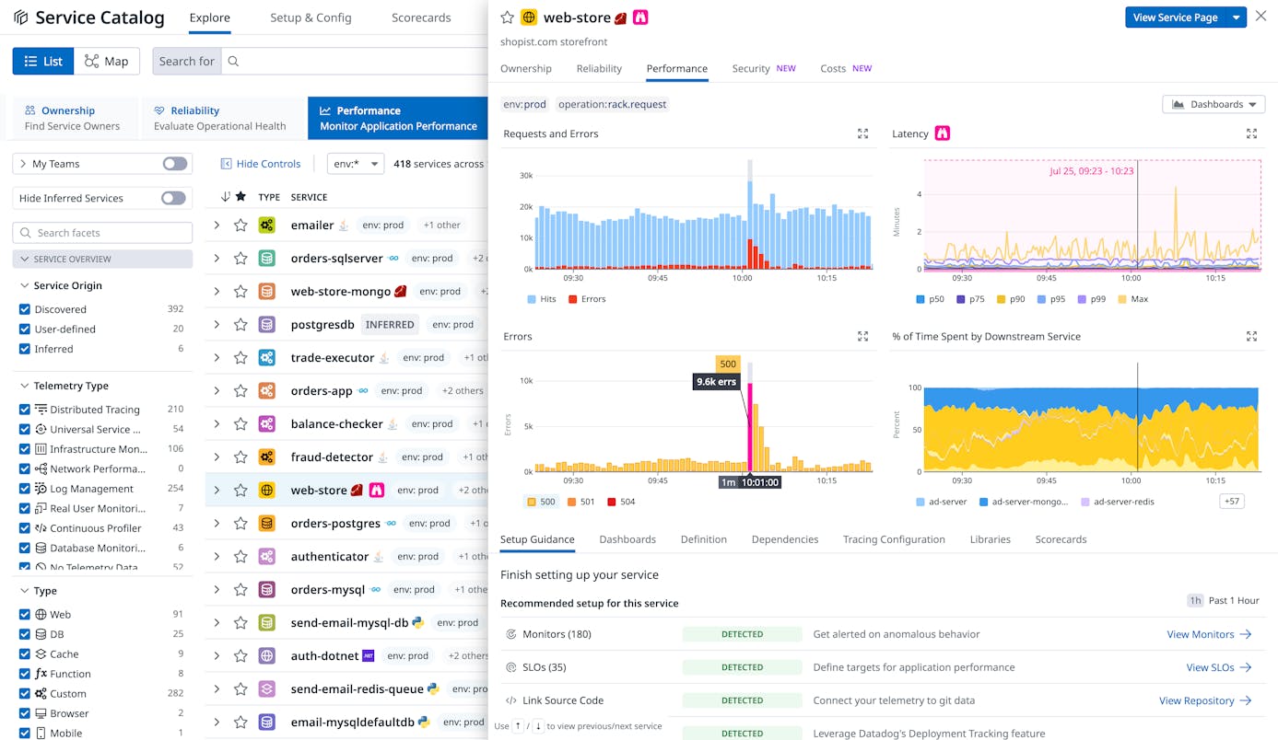1278x740 pixels.
Task: Click the View Service Page button
Action: tap(1178, 17)
